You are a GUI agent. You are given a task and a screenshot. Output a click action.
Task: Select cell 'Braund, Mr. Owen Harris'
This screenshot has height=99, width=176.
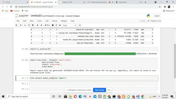[85, 30]
